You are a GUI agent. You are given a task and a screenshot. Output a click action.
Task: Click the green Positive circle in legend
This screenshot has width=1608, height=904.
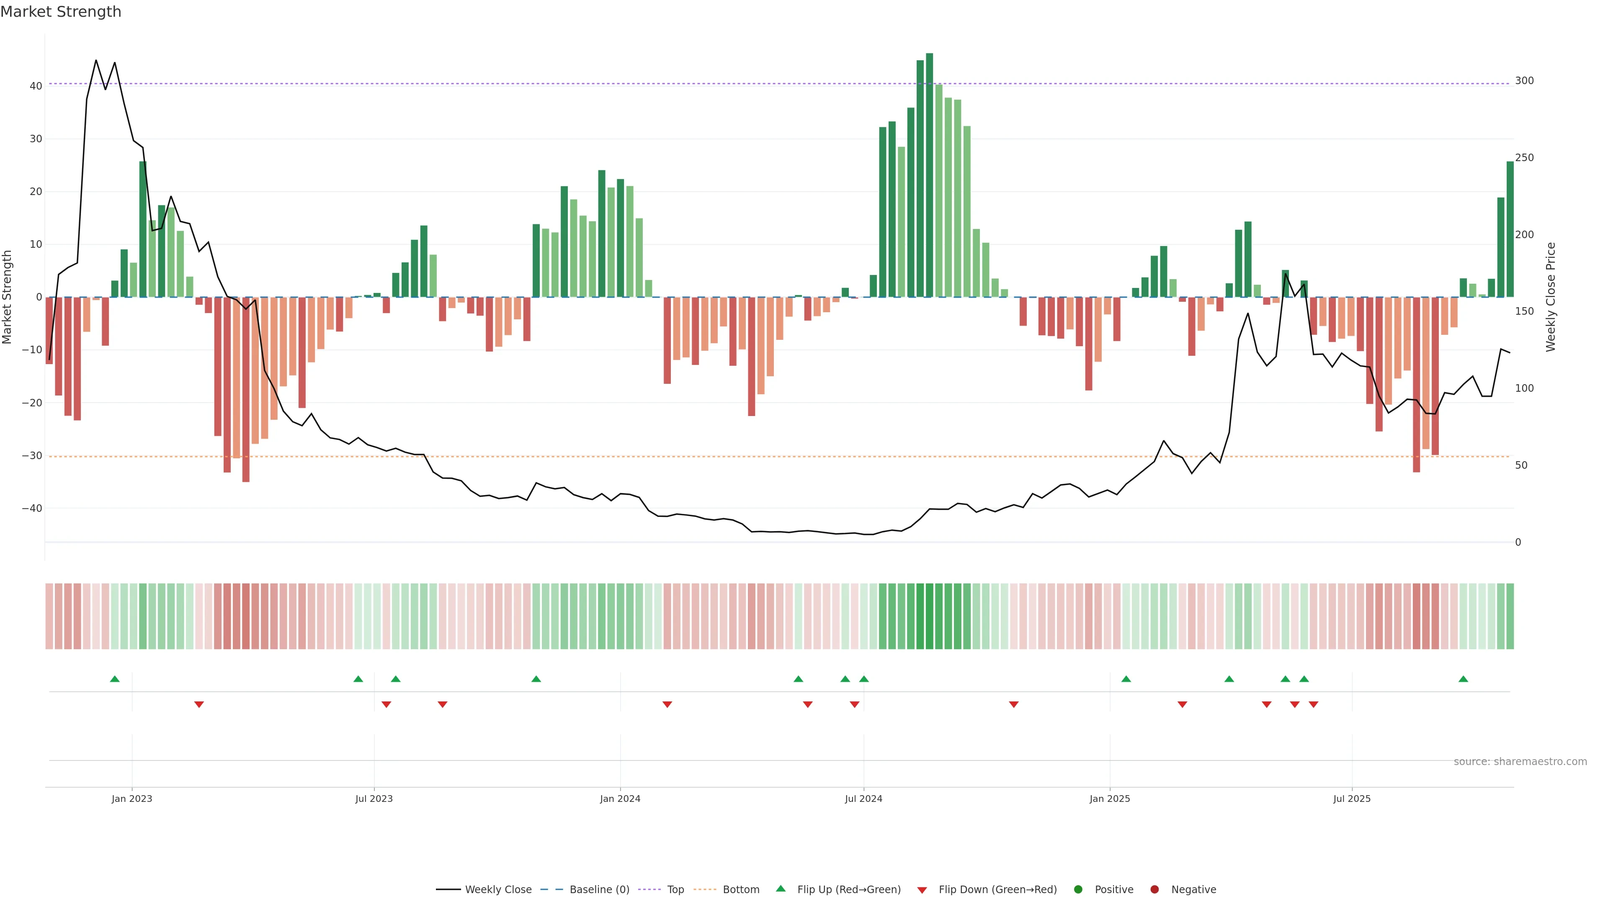tap(1078, 890)
